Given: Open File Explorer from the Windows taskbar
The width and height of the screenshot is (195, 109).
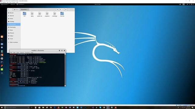Looking at the screenshot, I should click(x=43, y=107).
